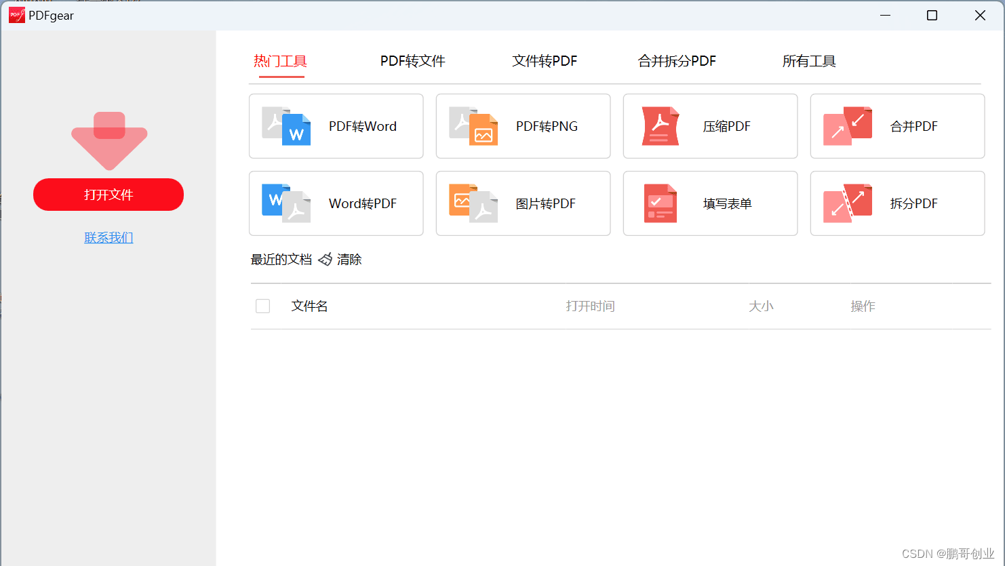Open the 合并拆分PDF tab
The height and width of the screenshot is (566, 1005).
677,61
